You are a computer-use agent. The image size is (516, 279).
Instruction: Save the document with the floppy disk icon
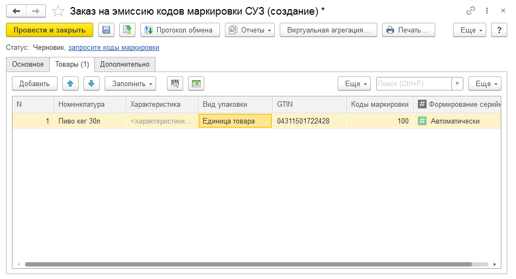tap(106, 30)
